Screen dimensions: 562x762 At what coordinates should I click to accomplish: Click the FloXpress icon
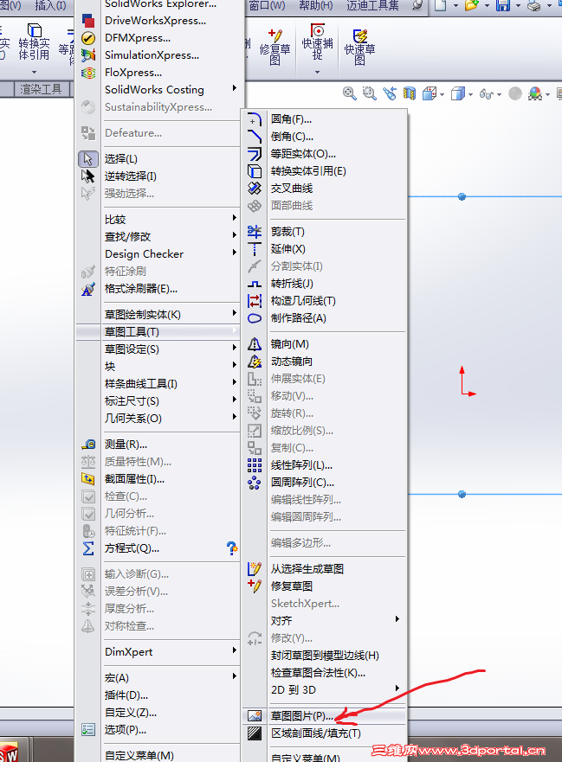[x=88, y=73]
